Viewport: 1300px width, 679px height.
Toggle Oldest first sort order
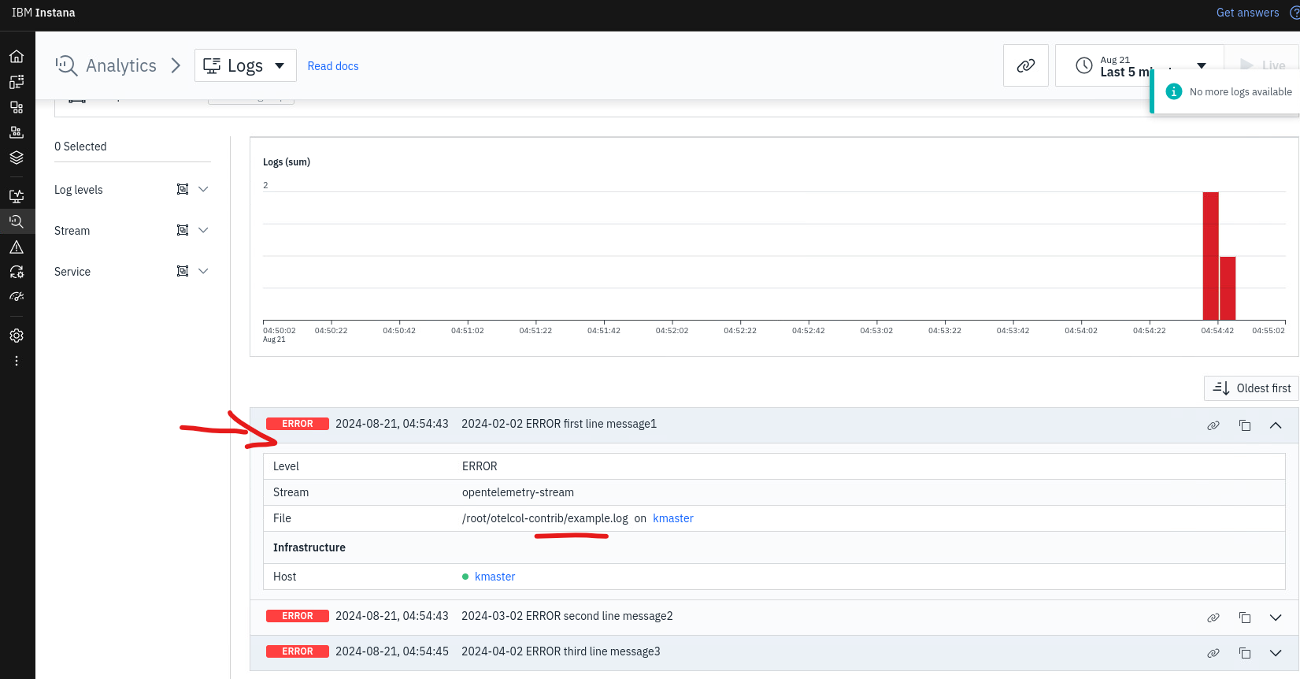tap(1251, 388)
